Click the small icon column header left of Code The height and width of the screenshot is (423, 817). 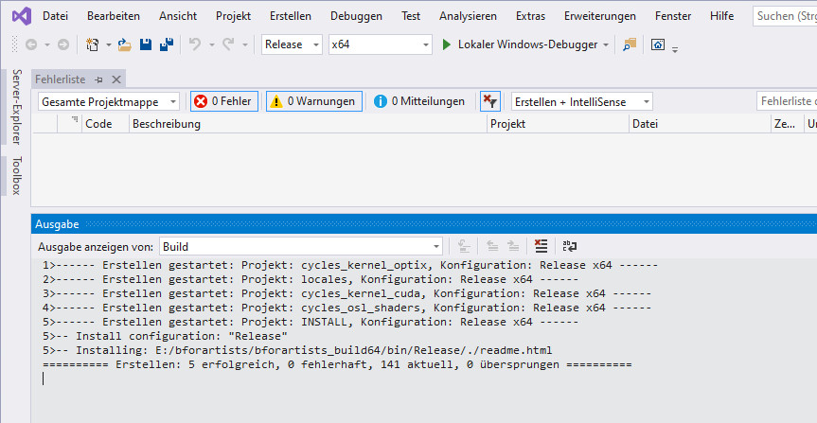(69, 124)
